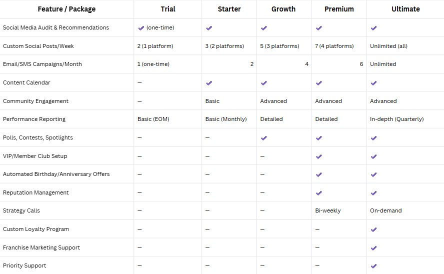Select the Trial column header
The image size is (444, 274).
coord(168,9)
